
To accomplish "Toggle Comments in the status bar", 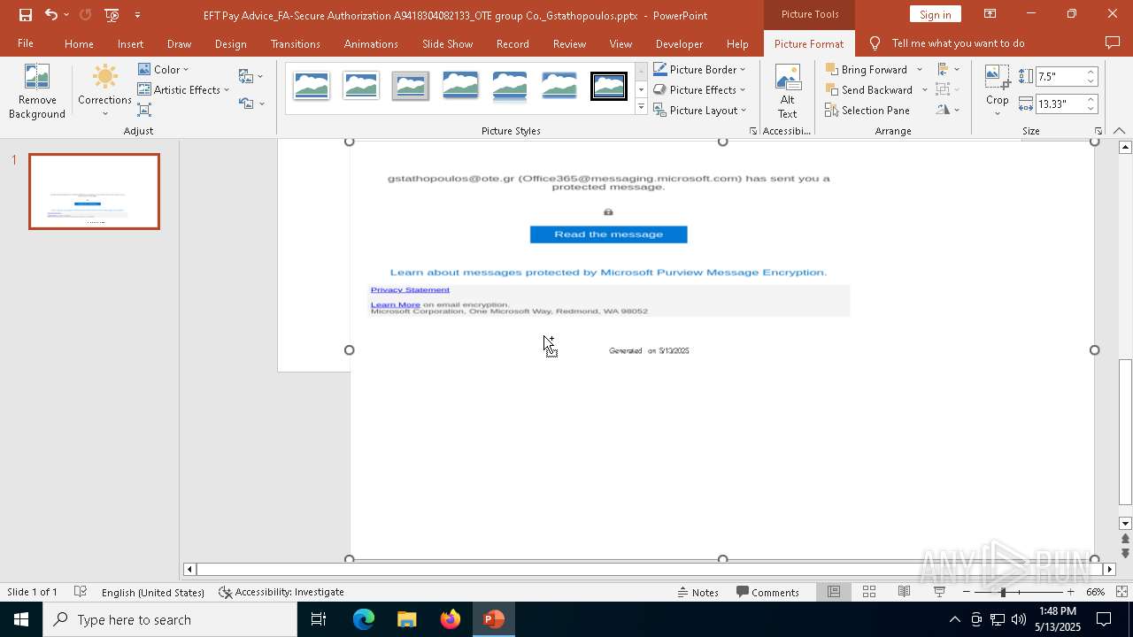I will coord(767,592).
